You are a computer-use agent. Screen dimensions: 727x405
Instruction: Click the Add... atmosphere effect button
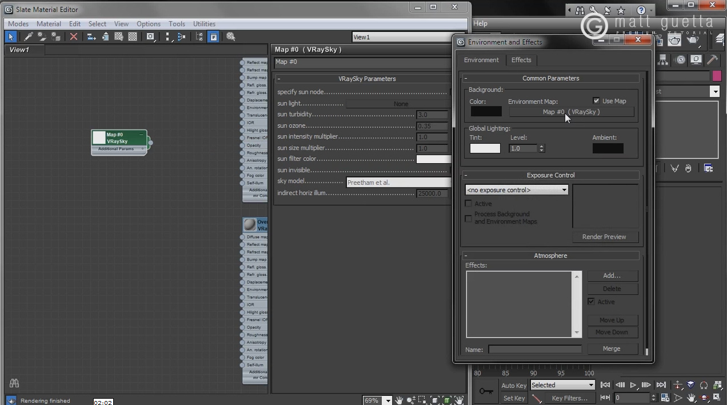(612, 276)
